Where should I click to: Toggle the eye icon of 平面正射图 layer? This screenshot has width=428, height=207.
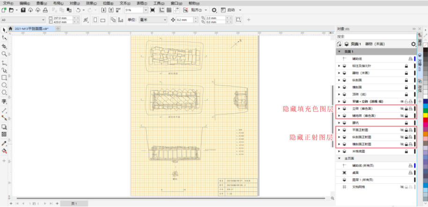[401, 130]
